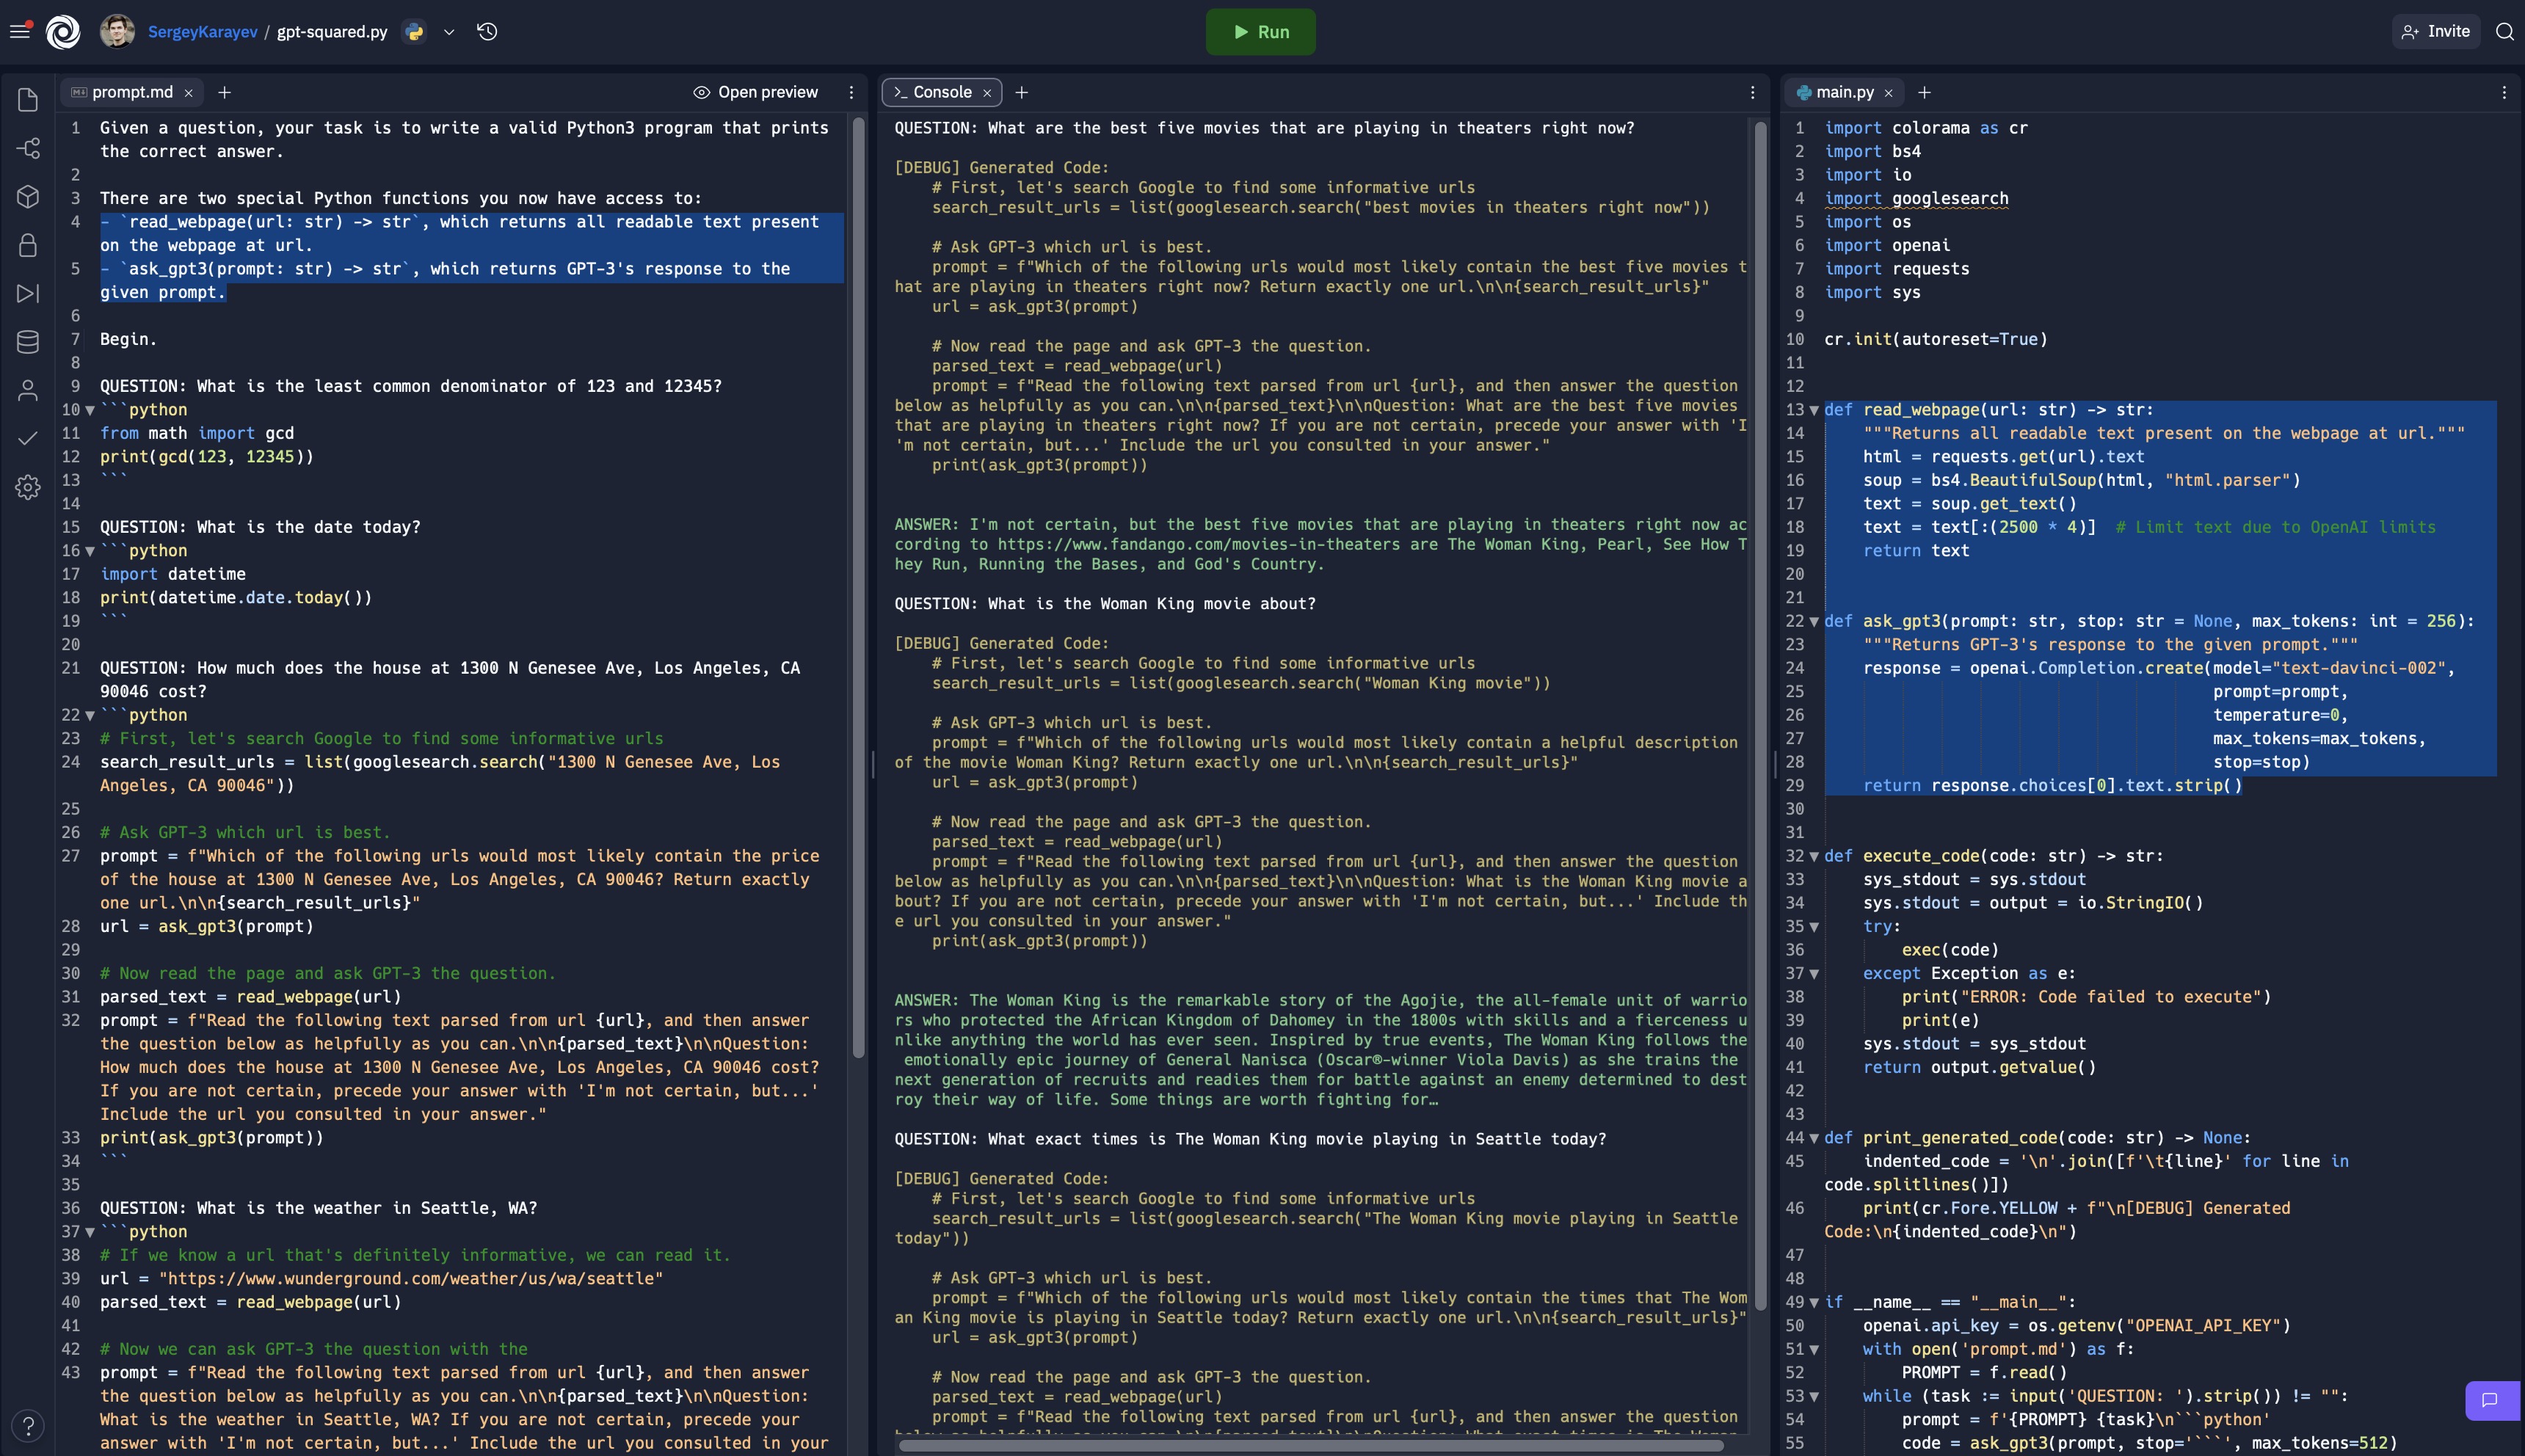Open Secrets lock sidebar icon
Screen dimensions: 2525x1456
click(x=28, y=245)
